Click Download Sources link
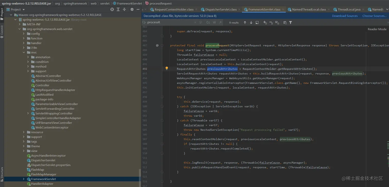Viewport: 389px width, 187px height. tap(345, 16)
